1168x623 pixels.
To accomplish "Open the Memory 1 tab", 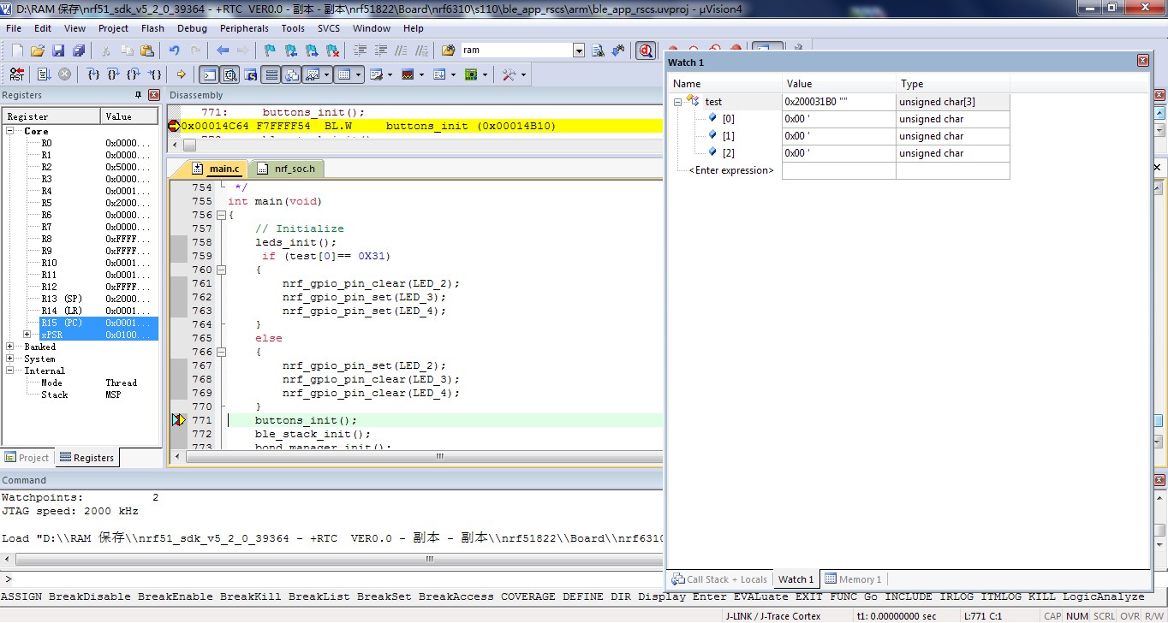I will point(854,579).
